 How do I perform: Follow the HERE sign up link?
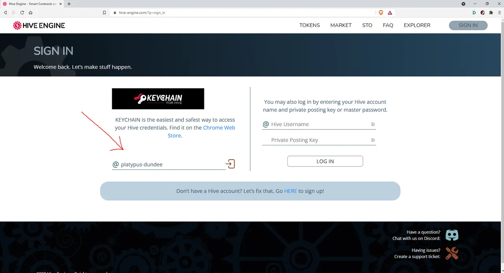(291, 191)
